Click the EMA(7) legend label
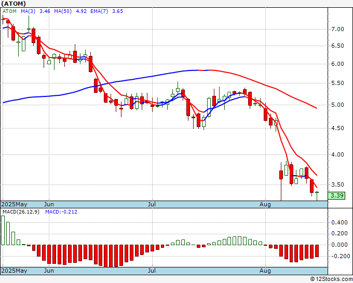Viewport: 353px width, 283px height. click(x=99, y=11)
